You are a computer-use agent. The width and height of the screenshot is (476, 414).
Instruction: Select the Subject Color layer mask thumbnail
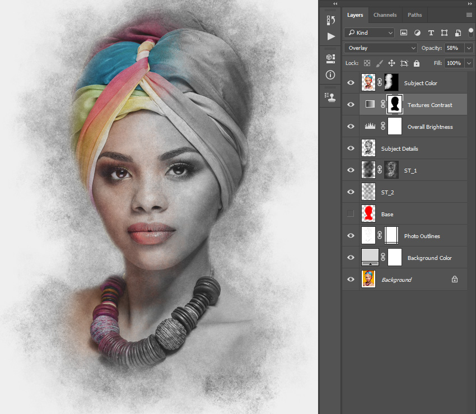(391, 82)
